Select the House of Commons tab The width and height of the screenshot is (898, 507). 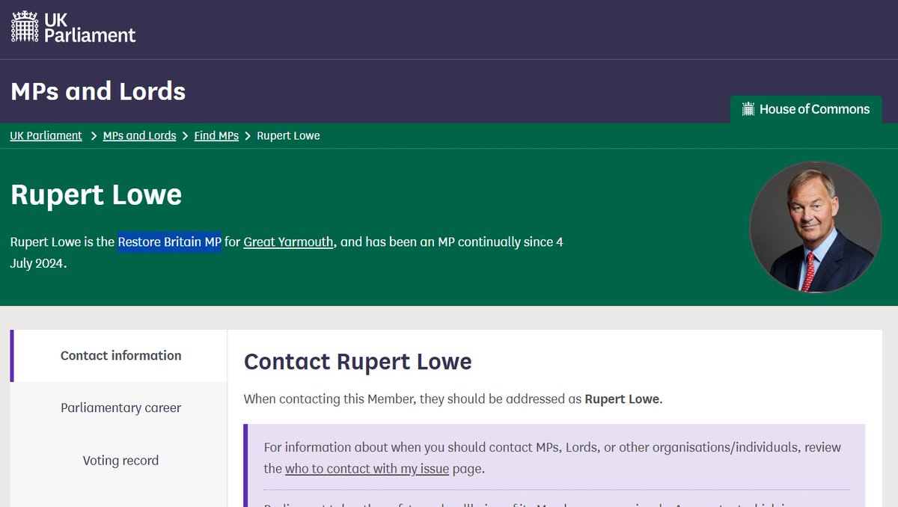coord(806,109)
